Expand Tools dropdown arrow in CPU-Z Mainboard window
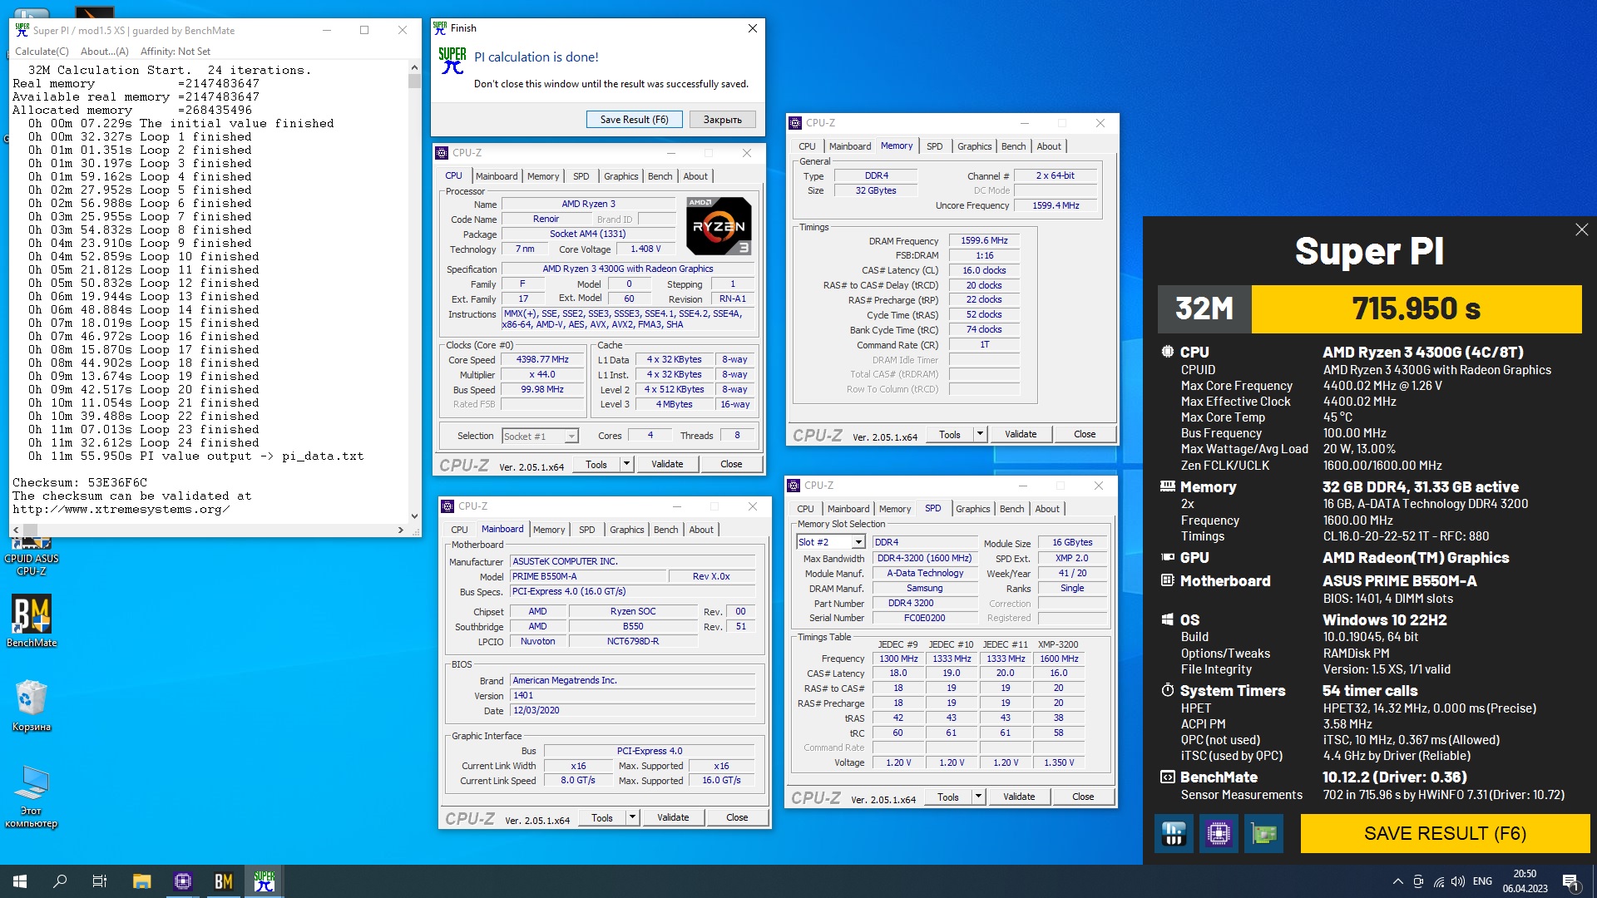This screenshot has height=898, width=1597. coord(632,817)
